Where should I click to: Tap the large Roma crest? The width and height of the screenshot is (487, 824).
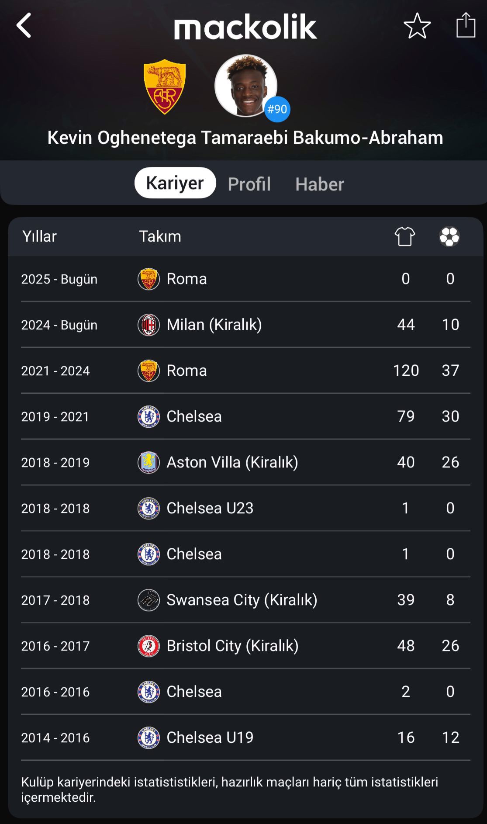point(165,87)
